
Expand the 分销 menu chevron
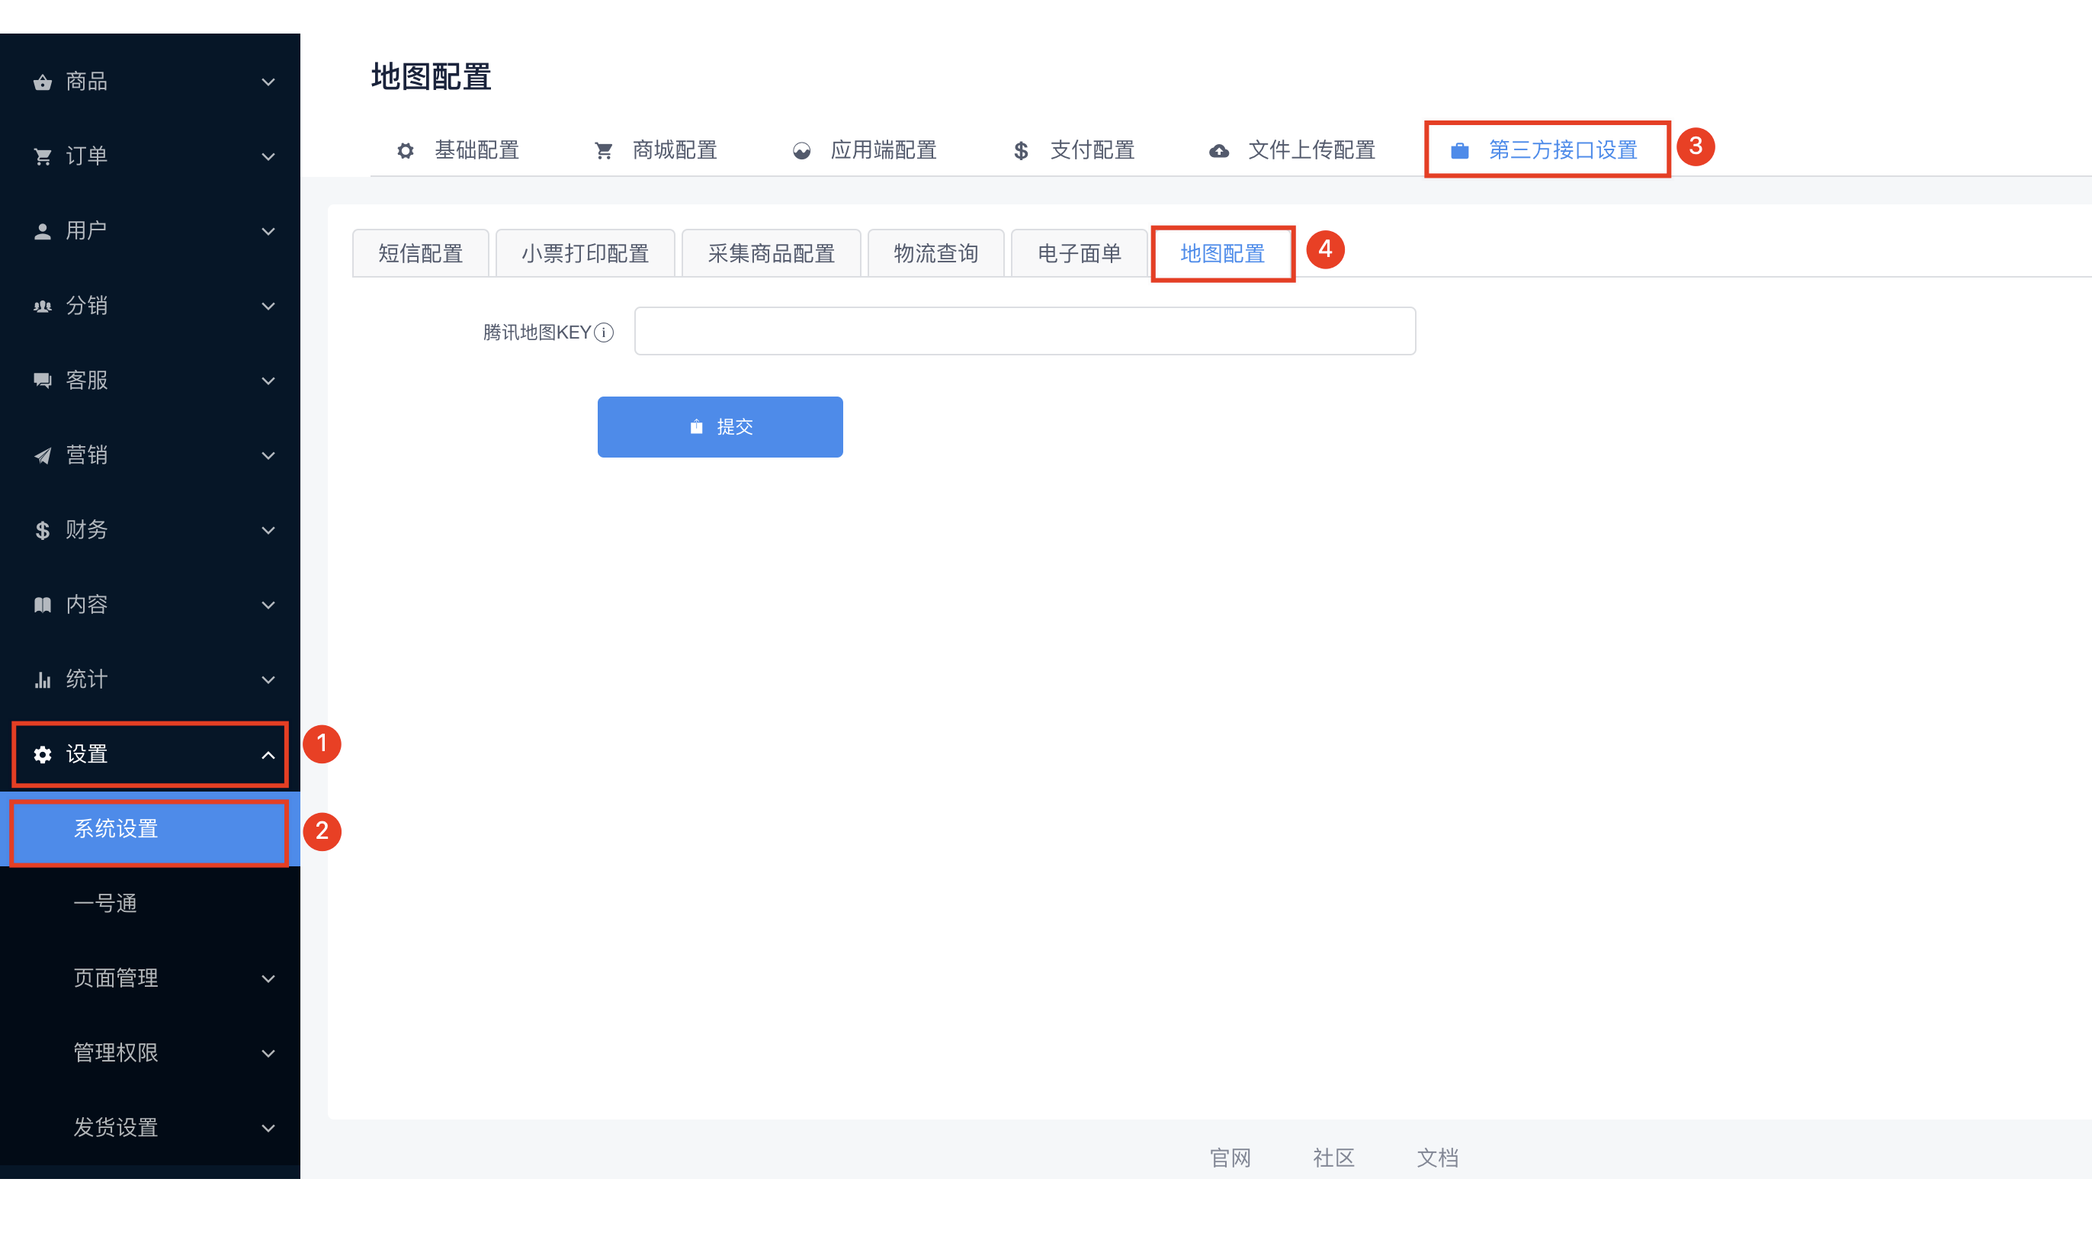pos(268,307)
